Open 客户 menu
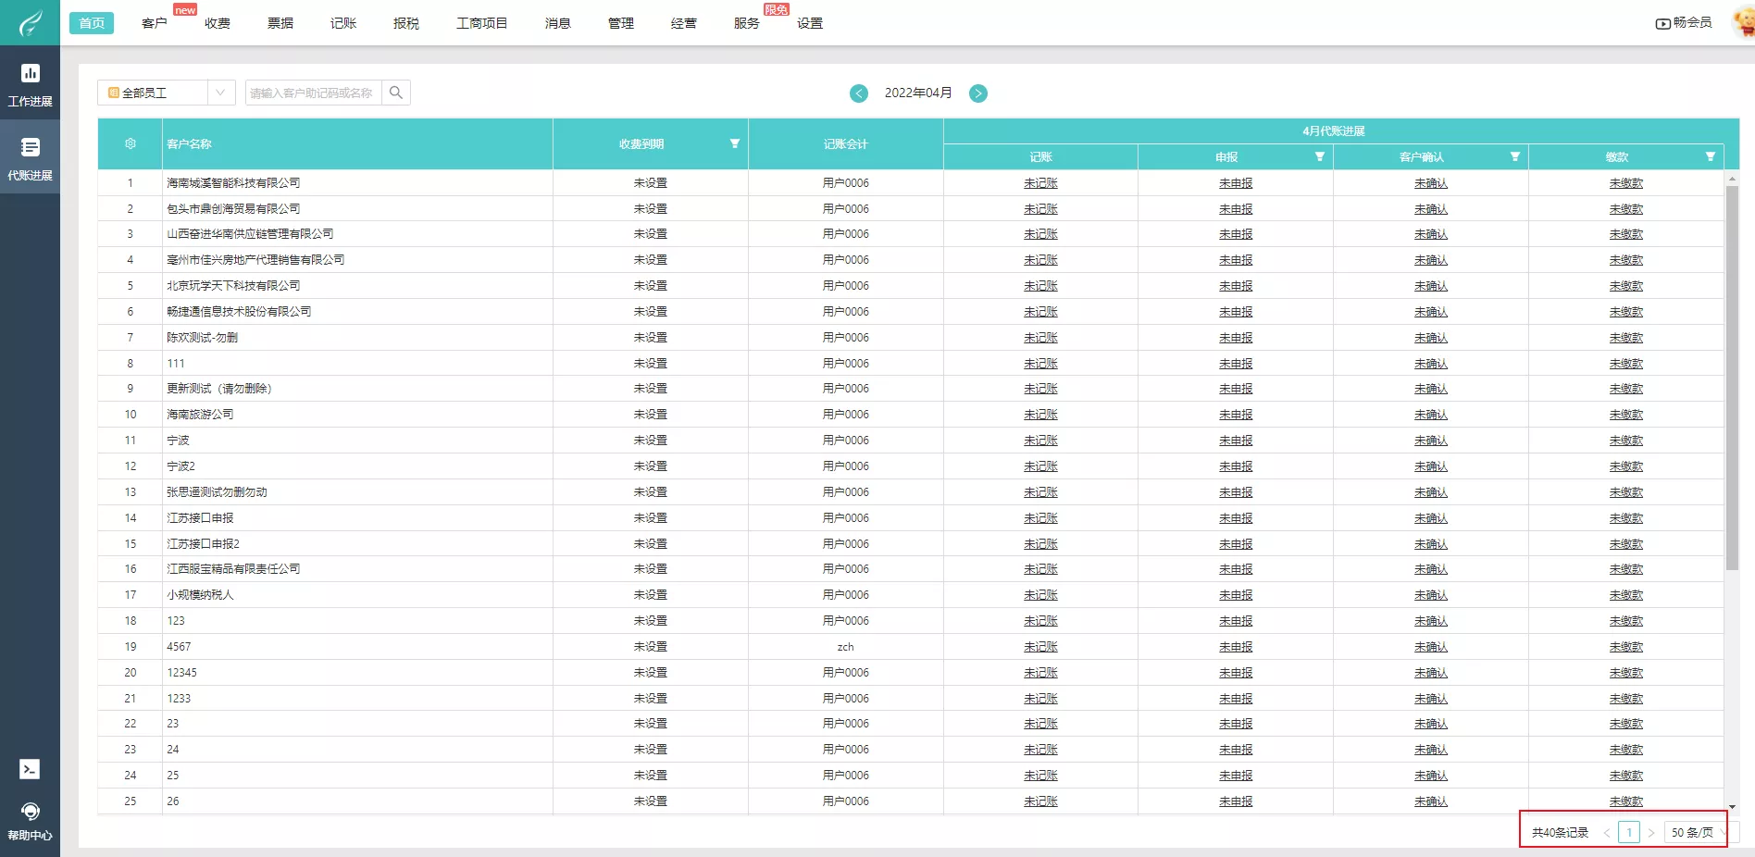The image size is (1755, 857). pyautogui.click(x=155, y=23)
